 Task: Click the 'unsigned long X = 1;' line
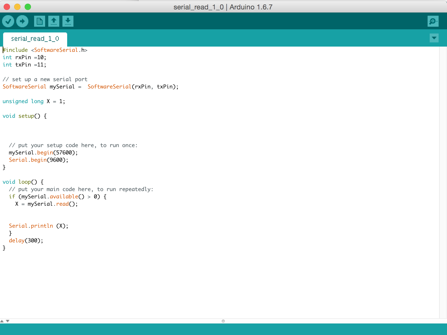[34, 101]
